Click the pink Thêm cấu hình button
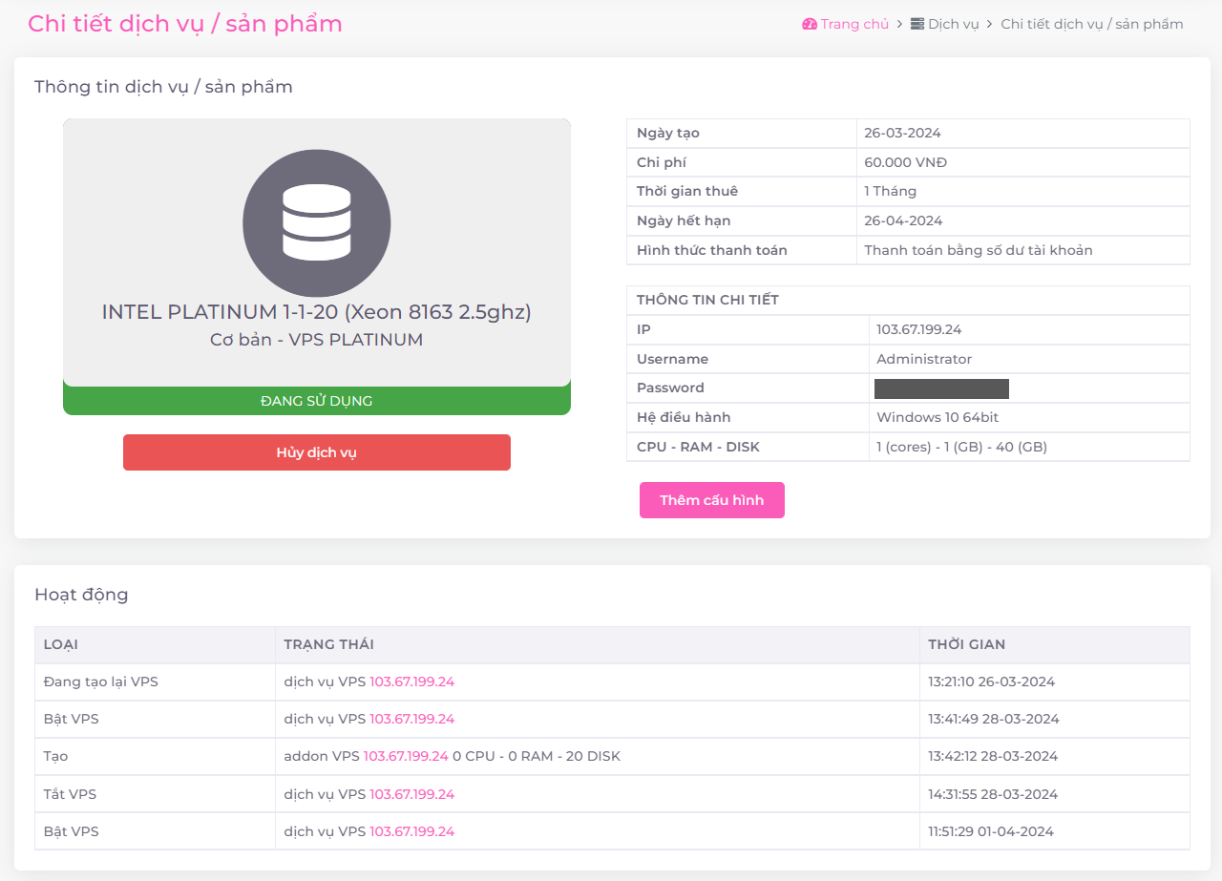The height and width of the screenshot is (881, 1222). (x=711, y=500)
